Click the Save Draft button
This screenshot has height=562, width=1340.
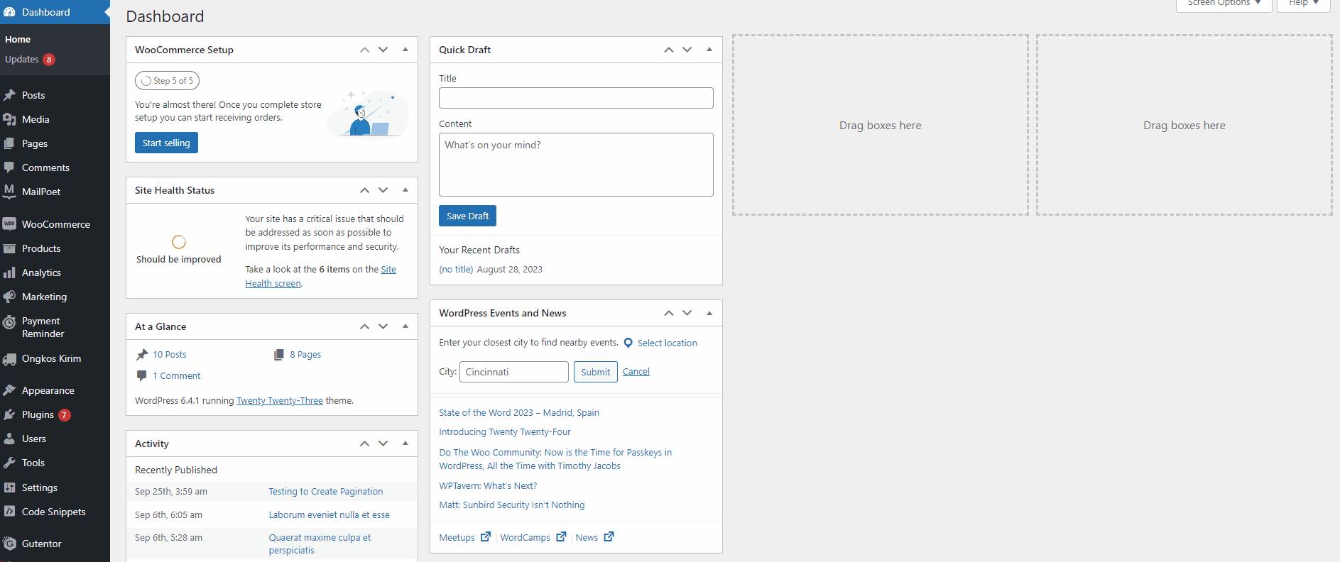(467, 216)
